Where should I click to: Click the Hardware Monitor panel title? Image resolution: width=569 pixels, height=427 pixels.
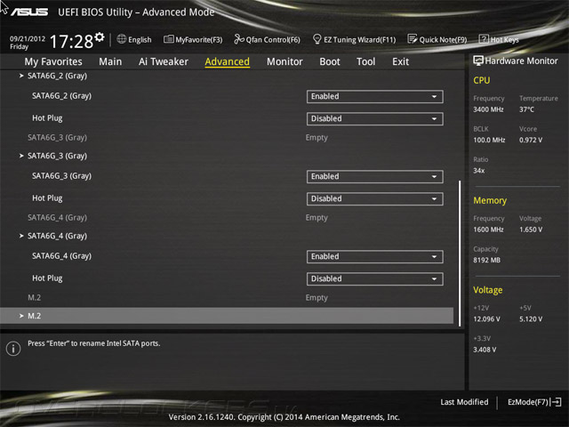522,61
